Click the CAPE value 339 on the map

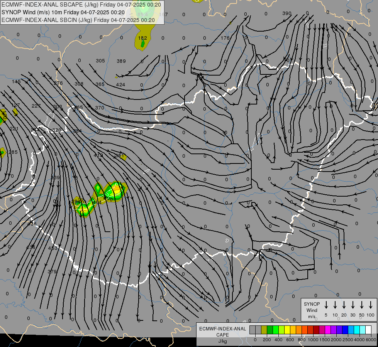coord(55,177)
